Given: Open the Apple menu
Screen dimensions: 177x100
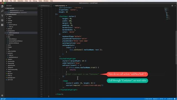Looking at the screenshot, I should [x=2, y=1].
